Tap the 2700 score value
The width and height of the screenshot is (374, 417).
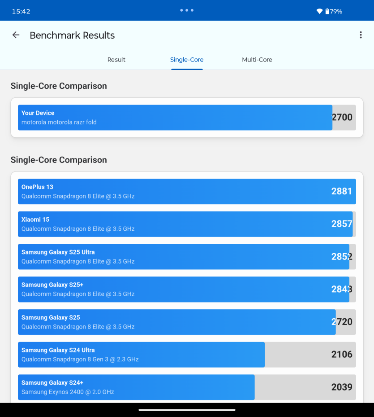pyautogui.click(x=342, y=117)
